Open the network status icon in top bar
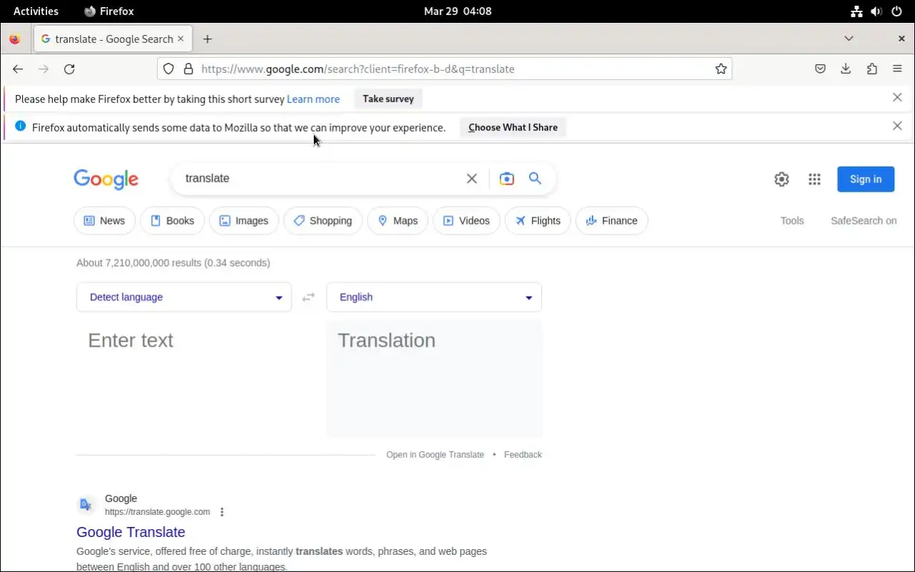This screenshot has width=915, height=572. [x=856, y=11]
